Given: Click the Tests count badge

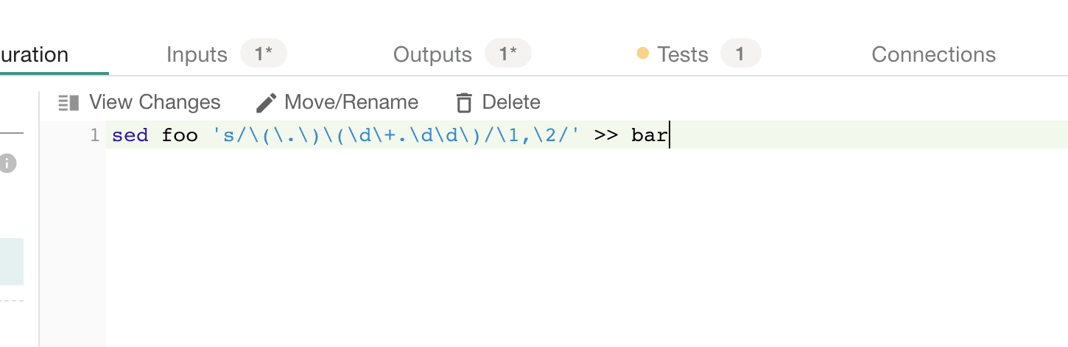Looking at the screenshot, I should point(740,54).
